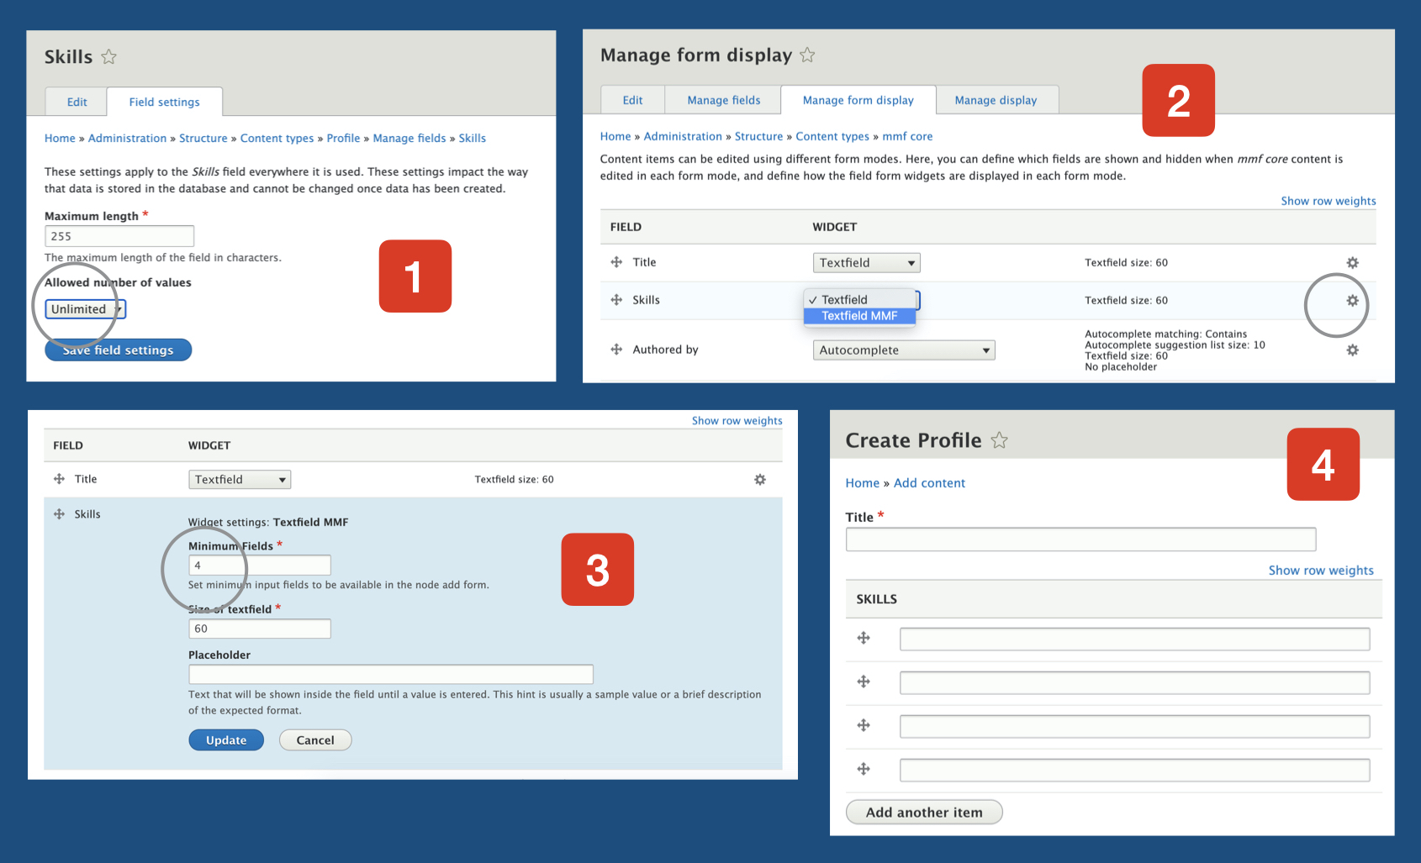The image size is (1421, 863).
Task: Open settings gear for Skills row
Action: 1352,301
